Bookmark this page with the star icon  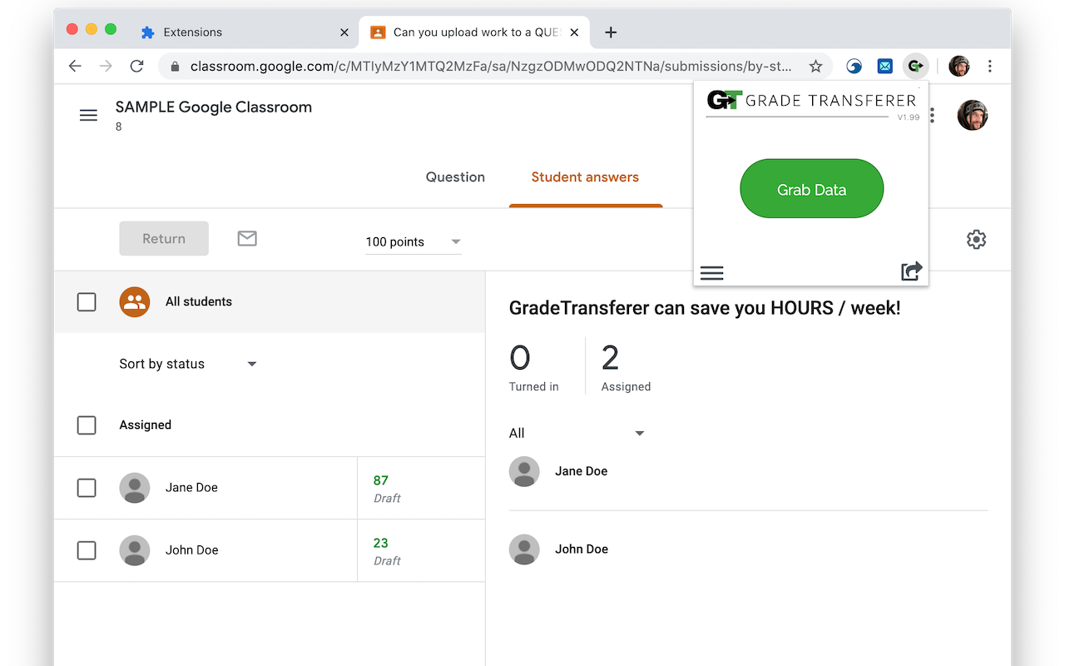tap(815, 66)
